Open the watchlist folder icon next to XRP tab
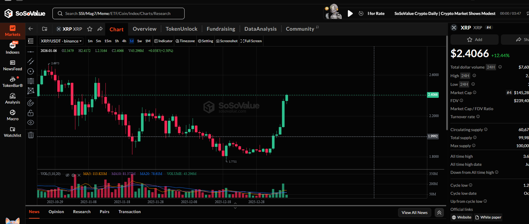The image size is (529, 224). [x=45, y=29]
